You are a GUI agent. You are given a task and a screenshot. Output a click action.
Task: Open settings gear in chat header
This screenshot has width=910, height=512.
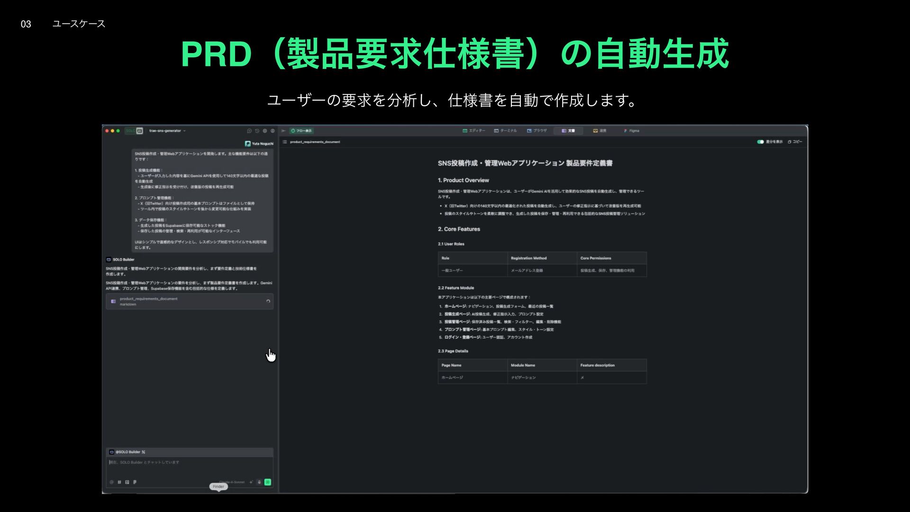[265, 131]
